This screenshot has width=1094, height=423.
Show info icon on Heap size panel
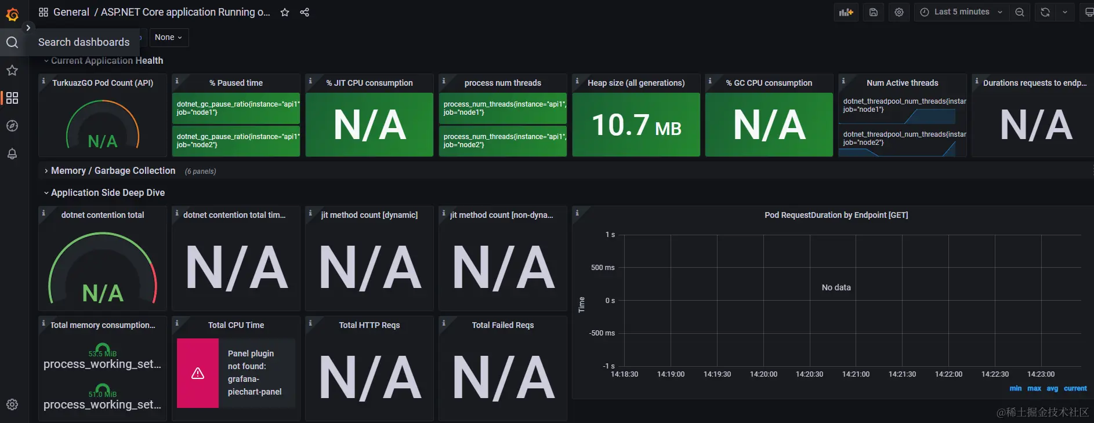tap(577, 81)
